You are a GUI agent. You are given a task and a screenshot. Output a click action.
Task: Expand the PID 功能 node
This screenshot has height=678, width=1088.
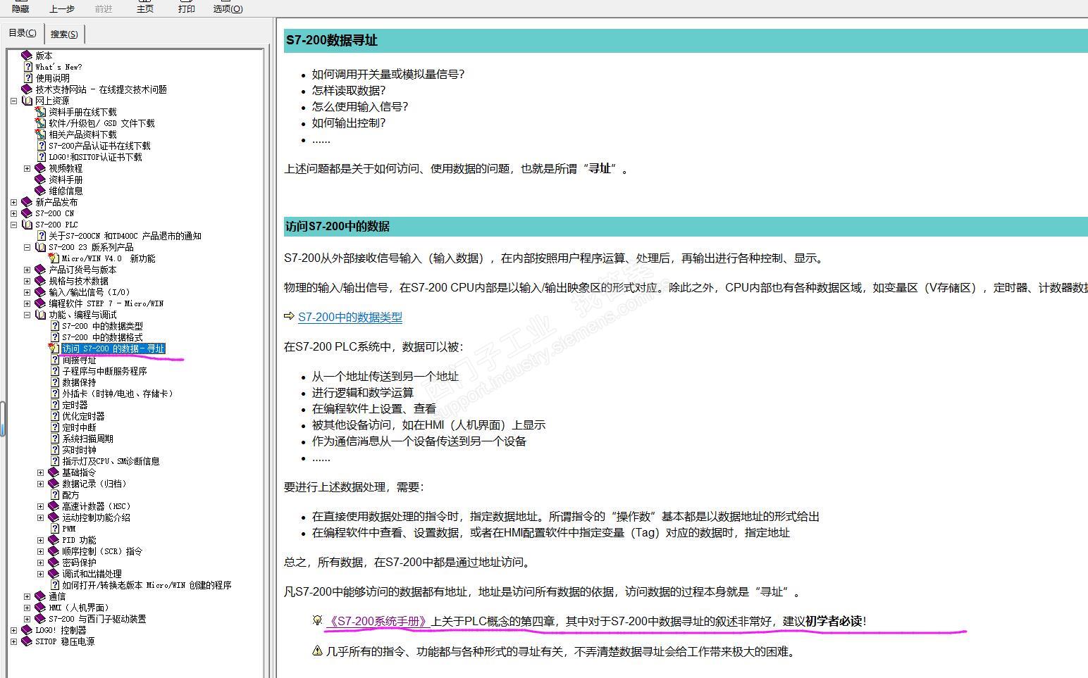(x=41, y=540)
